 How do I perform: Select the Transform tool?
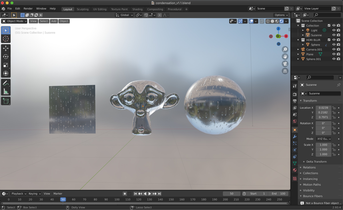tap(6, 73)
